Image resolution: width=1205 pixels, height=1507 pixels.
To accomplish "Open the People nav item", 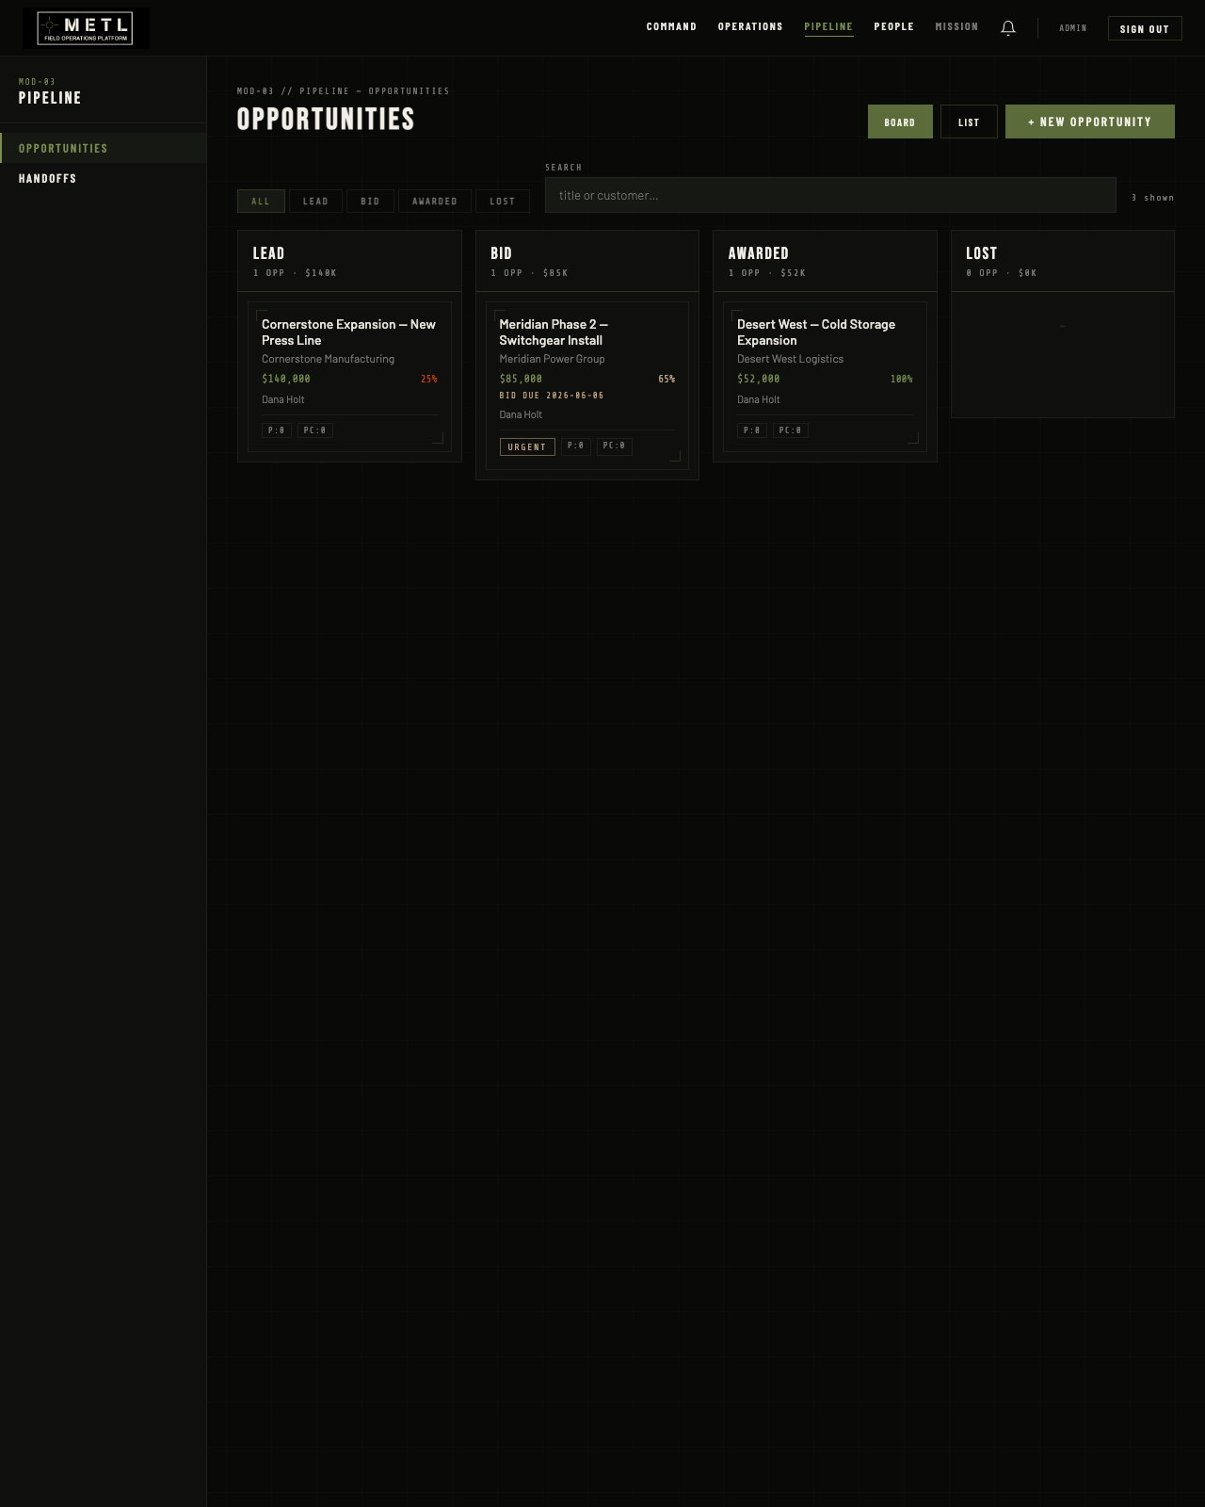I will click(x=893, y=26).
